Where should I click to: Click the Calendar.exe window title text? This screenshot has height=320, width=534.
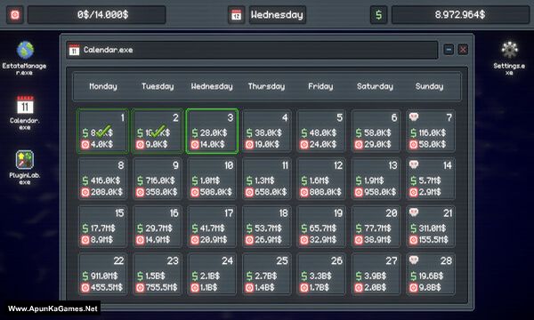(109, 50)
